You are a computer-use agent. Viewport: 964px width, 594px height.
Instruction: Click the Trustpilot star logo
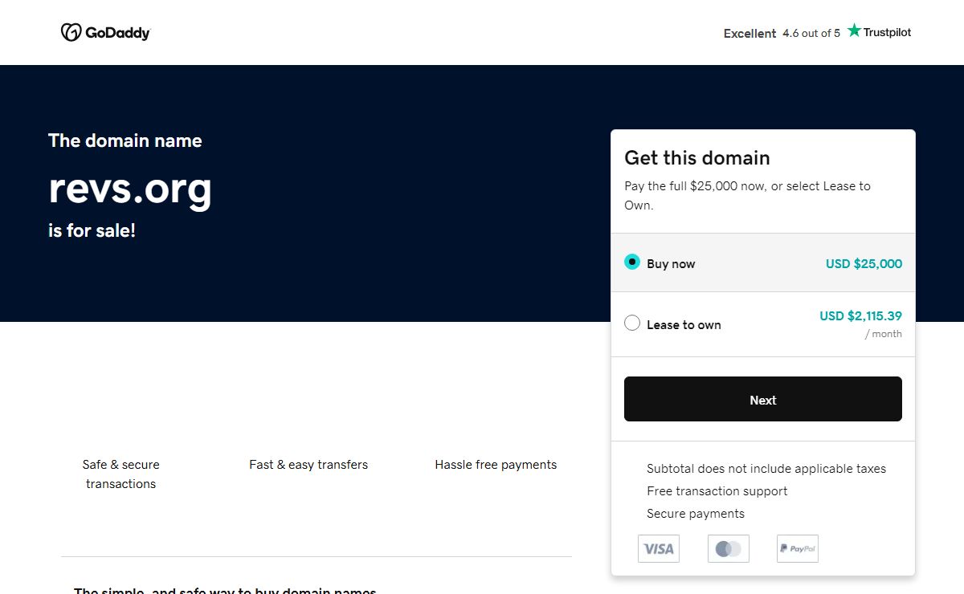click(880, 32)
